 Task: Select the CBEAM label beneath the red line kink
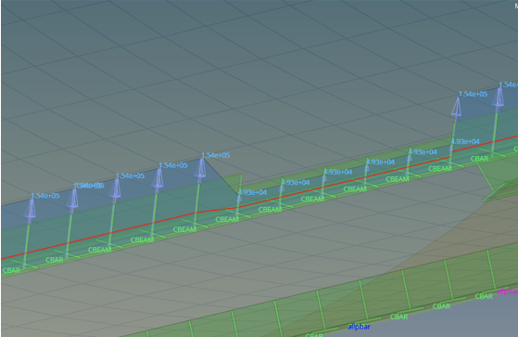tap(184, 229)
